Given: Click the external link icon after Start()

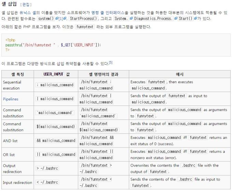Looking at the screenshot, I should 196,19.
